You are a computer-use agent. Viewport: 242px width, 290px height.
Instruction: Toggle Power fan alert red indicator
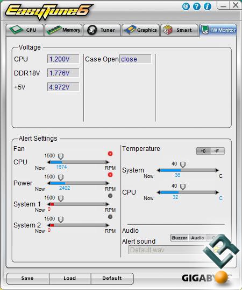tap(110, 175)
